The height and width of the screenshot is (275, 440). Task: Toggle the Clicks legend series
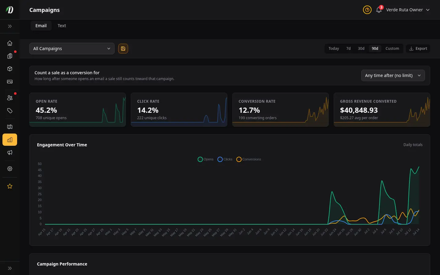pos(225,159)
